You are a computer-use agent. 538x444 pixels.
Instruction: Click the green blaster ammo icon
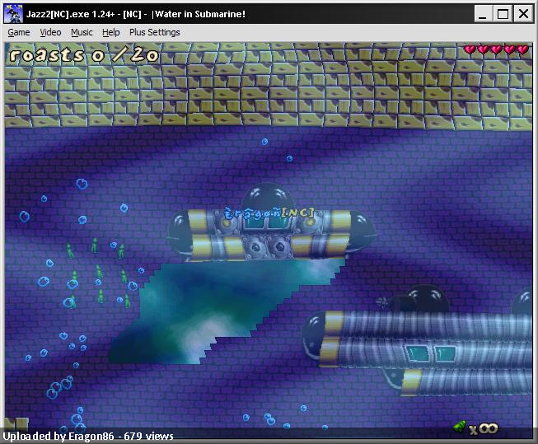coord(459,427)
